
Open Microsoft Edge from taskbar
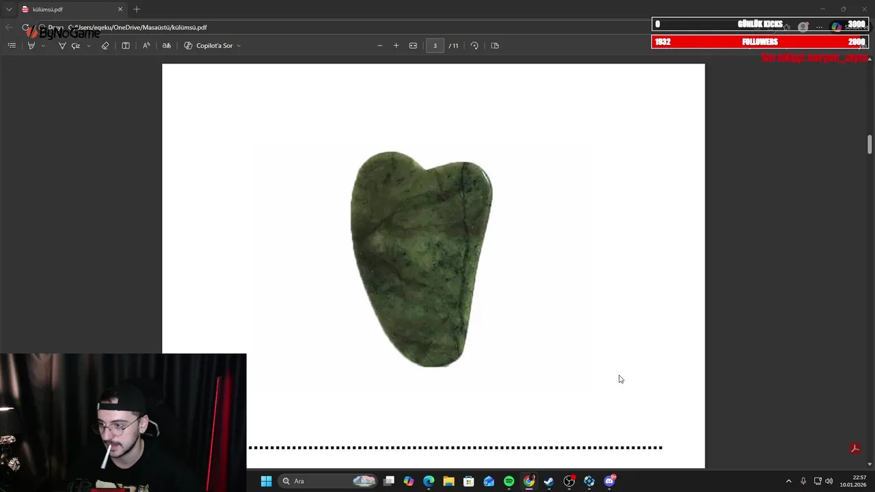429,481
